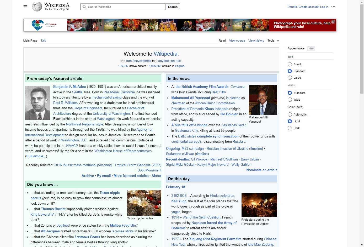This screenshot has height=247, width=364.
Task: Click the Wikipedia globe logo
Action: 37,7
